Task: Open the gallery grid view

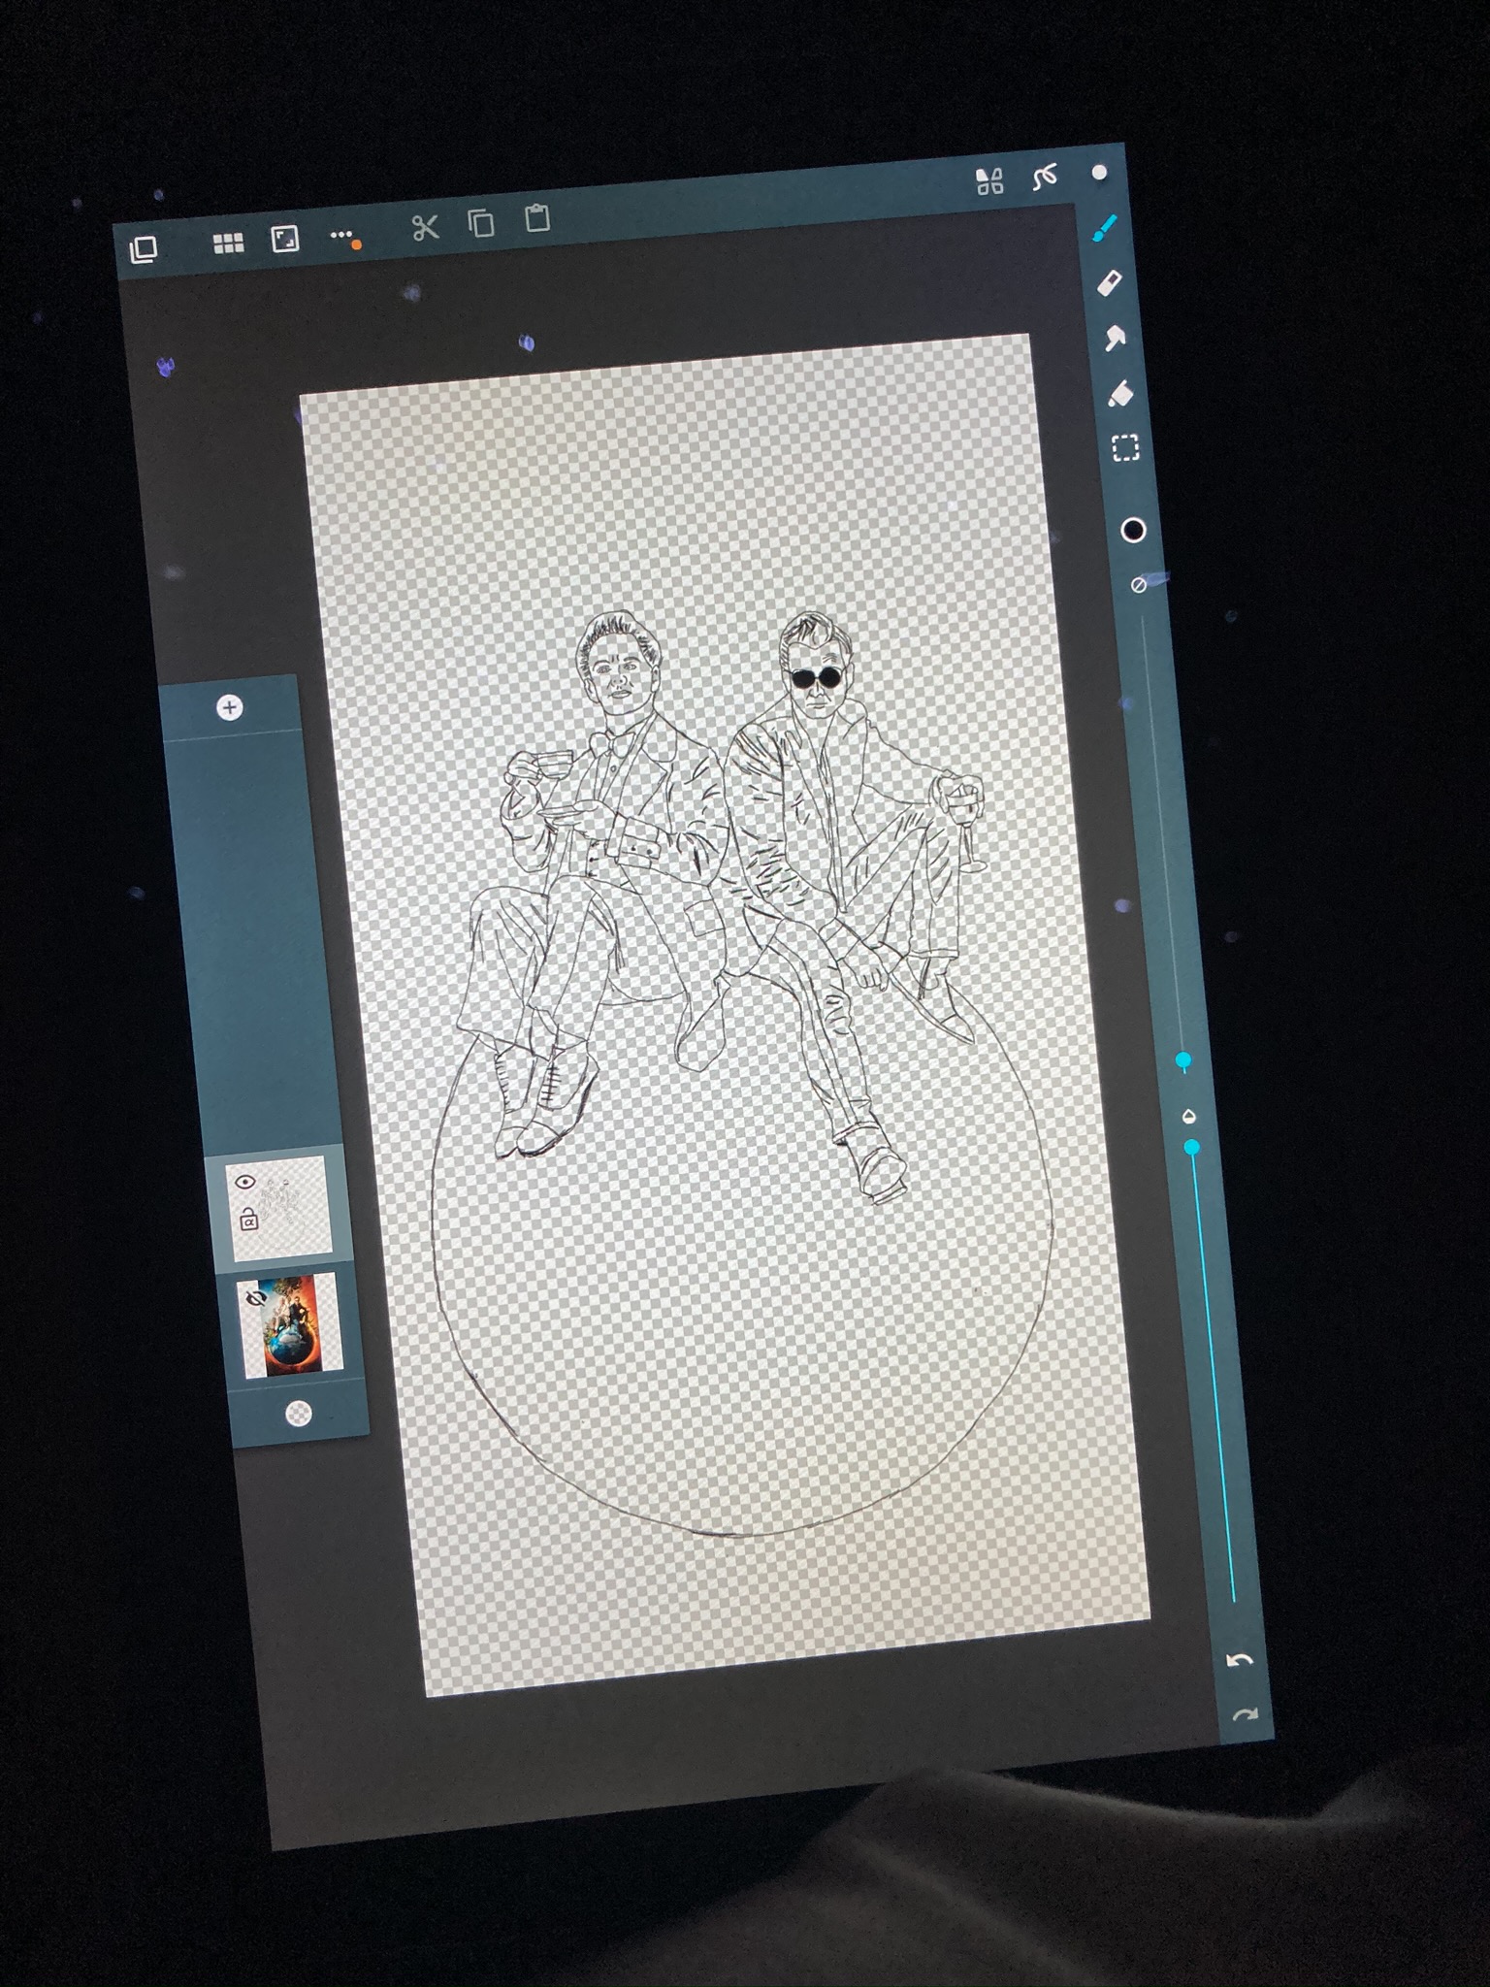Action: coord(228,243)
